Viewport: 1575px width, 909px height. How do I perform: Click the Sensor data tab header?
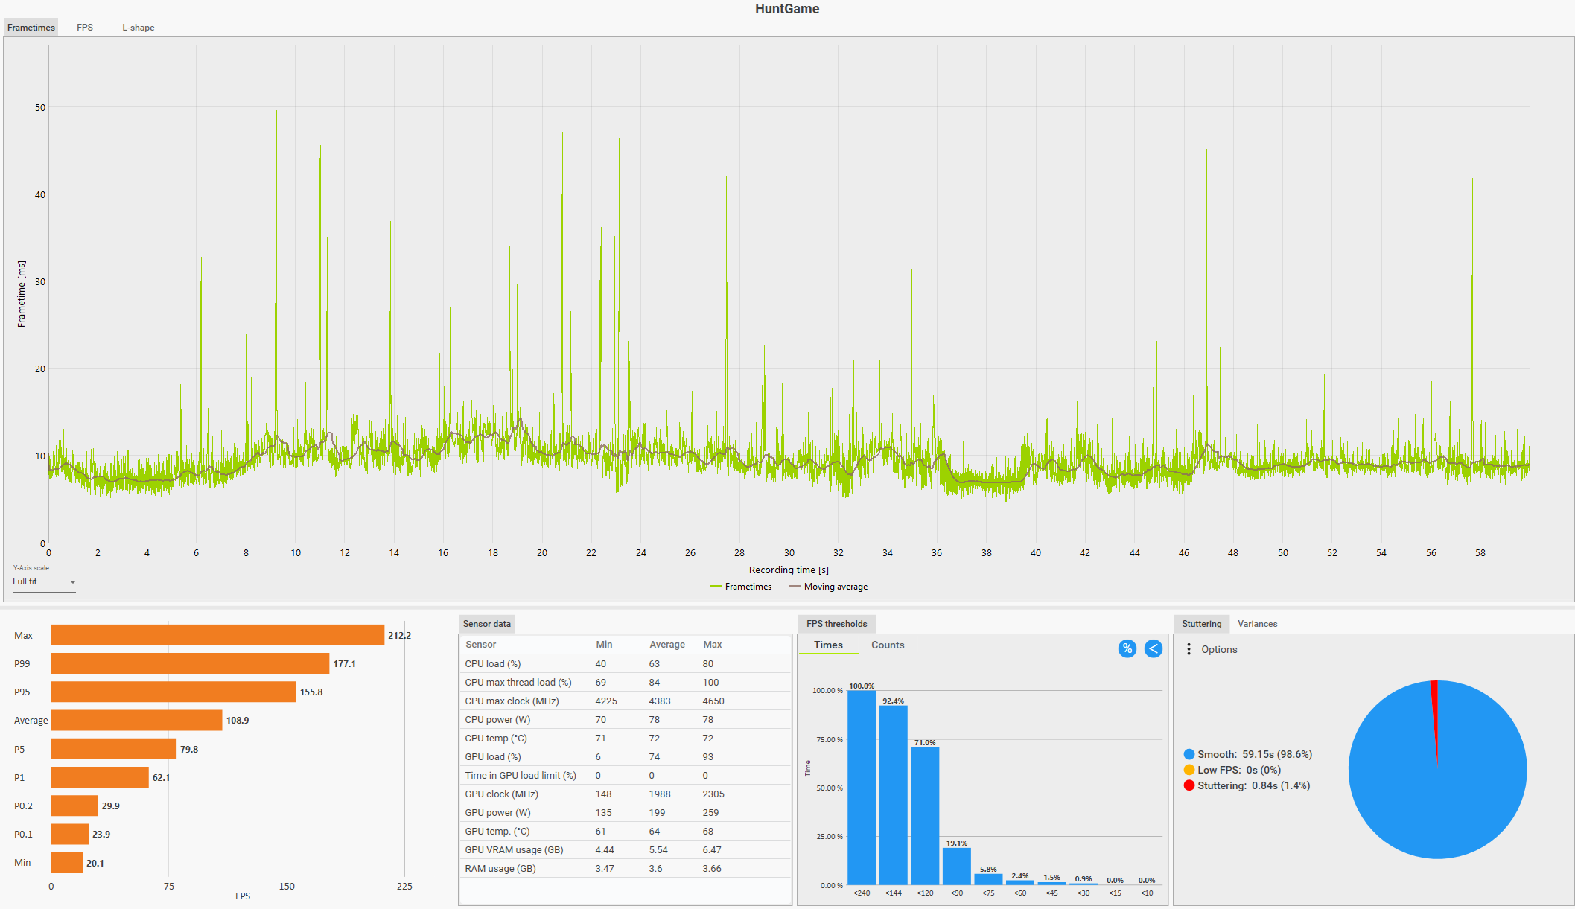pos(487,624)
